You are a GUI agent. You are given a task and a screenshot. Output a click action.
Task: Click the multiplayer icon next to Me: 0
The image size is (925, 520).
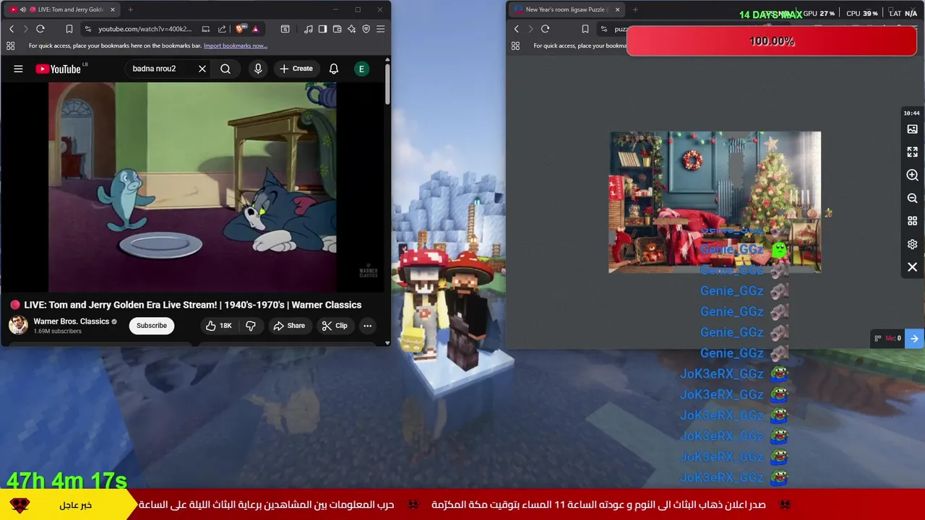tap(878, 338)
